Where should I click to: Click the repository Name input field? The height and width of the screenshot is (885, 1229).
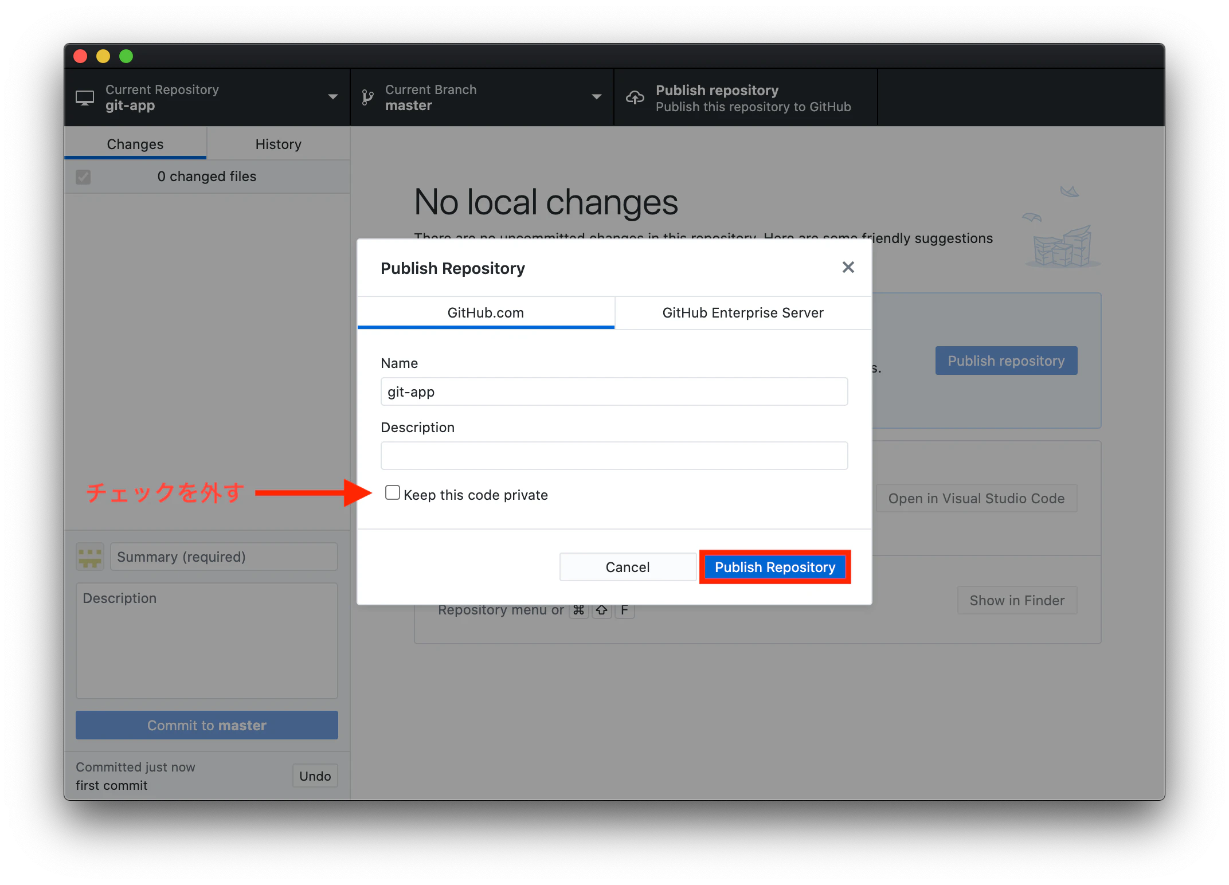pyautogui.click(x=614, y=392)
